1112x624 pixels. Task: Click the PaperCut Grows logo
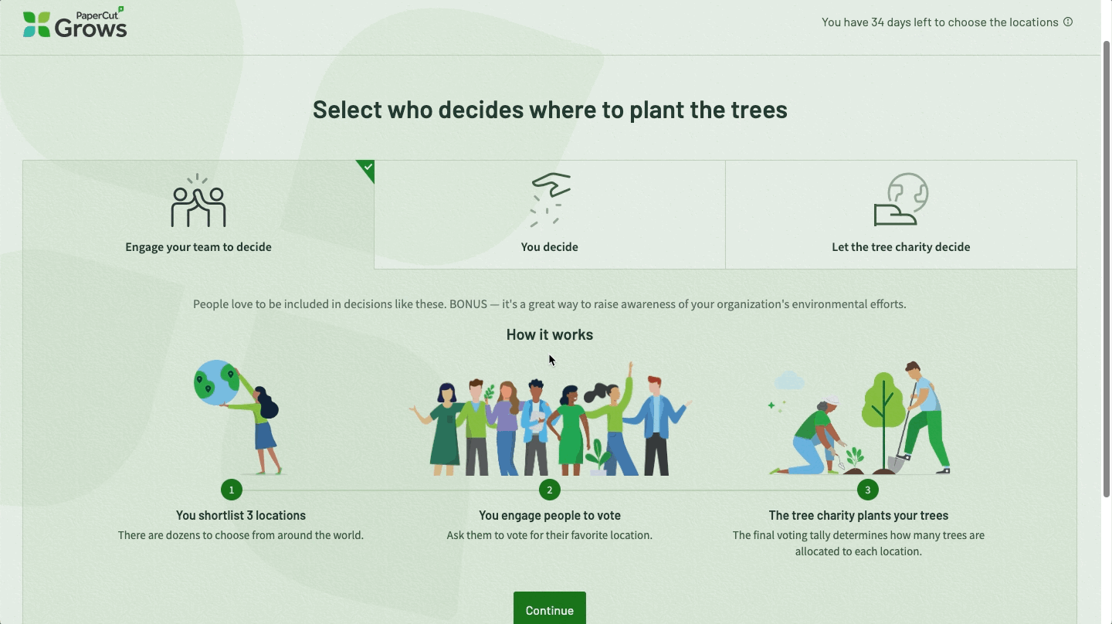(75, 23)
